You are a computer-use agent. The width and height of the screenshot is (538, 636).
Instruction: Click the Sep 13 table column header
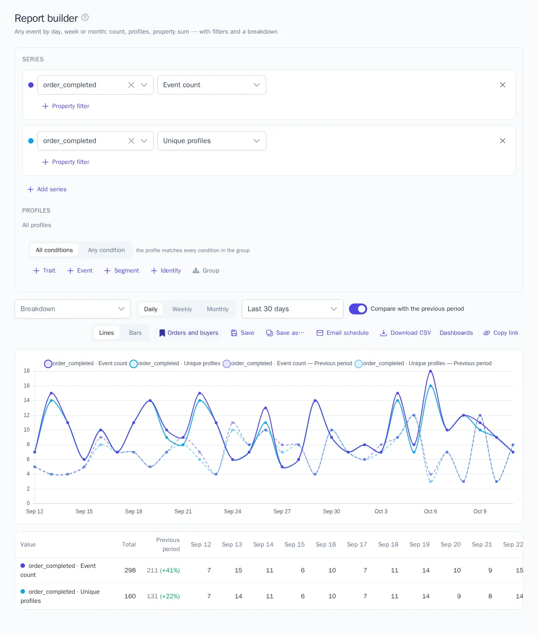[232, 545]
